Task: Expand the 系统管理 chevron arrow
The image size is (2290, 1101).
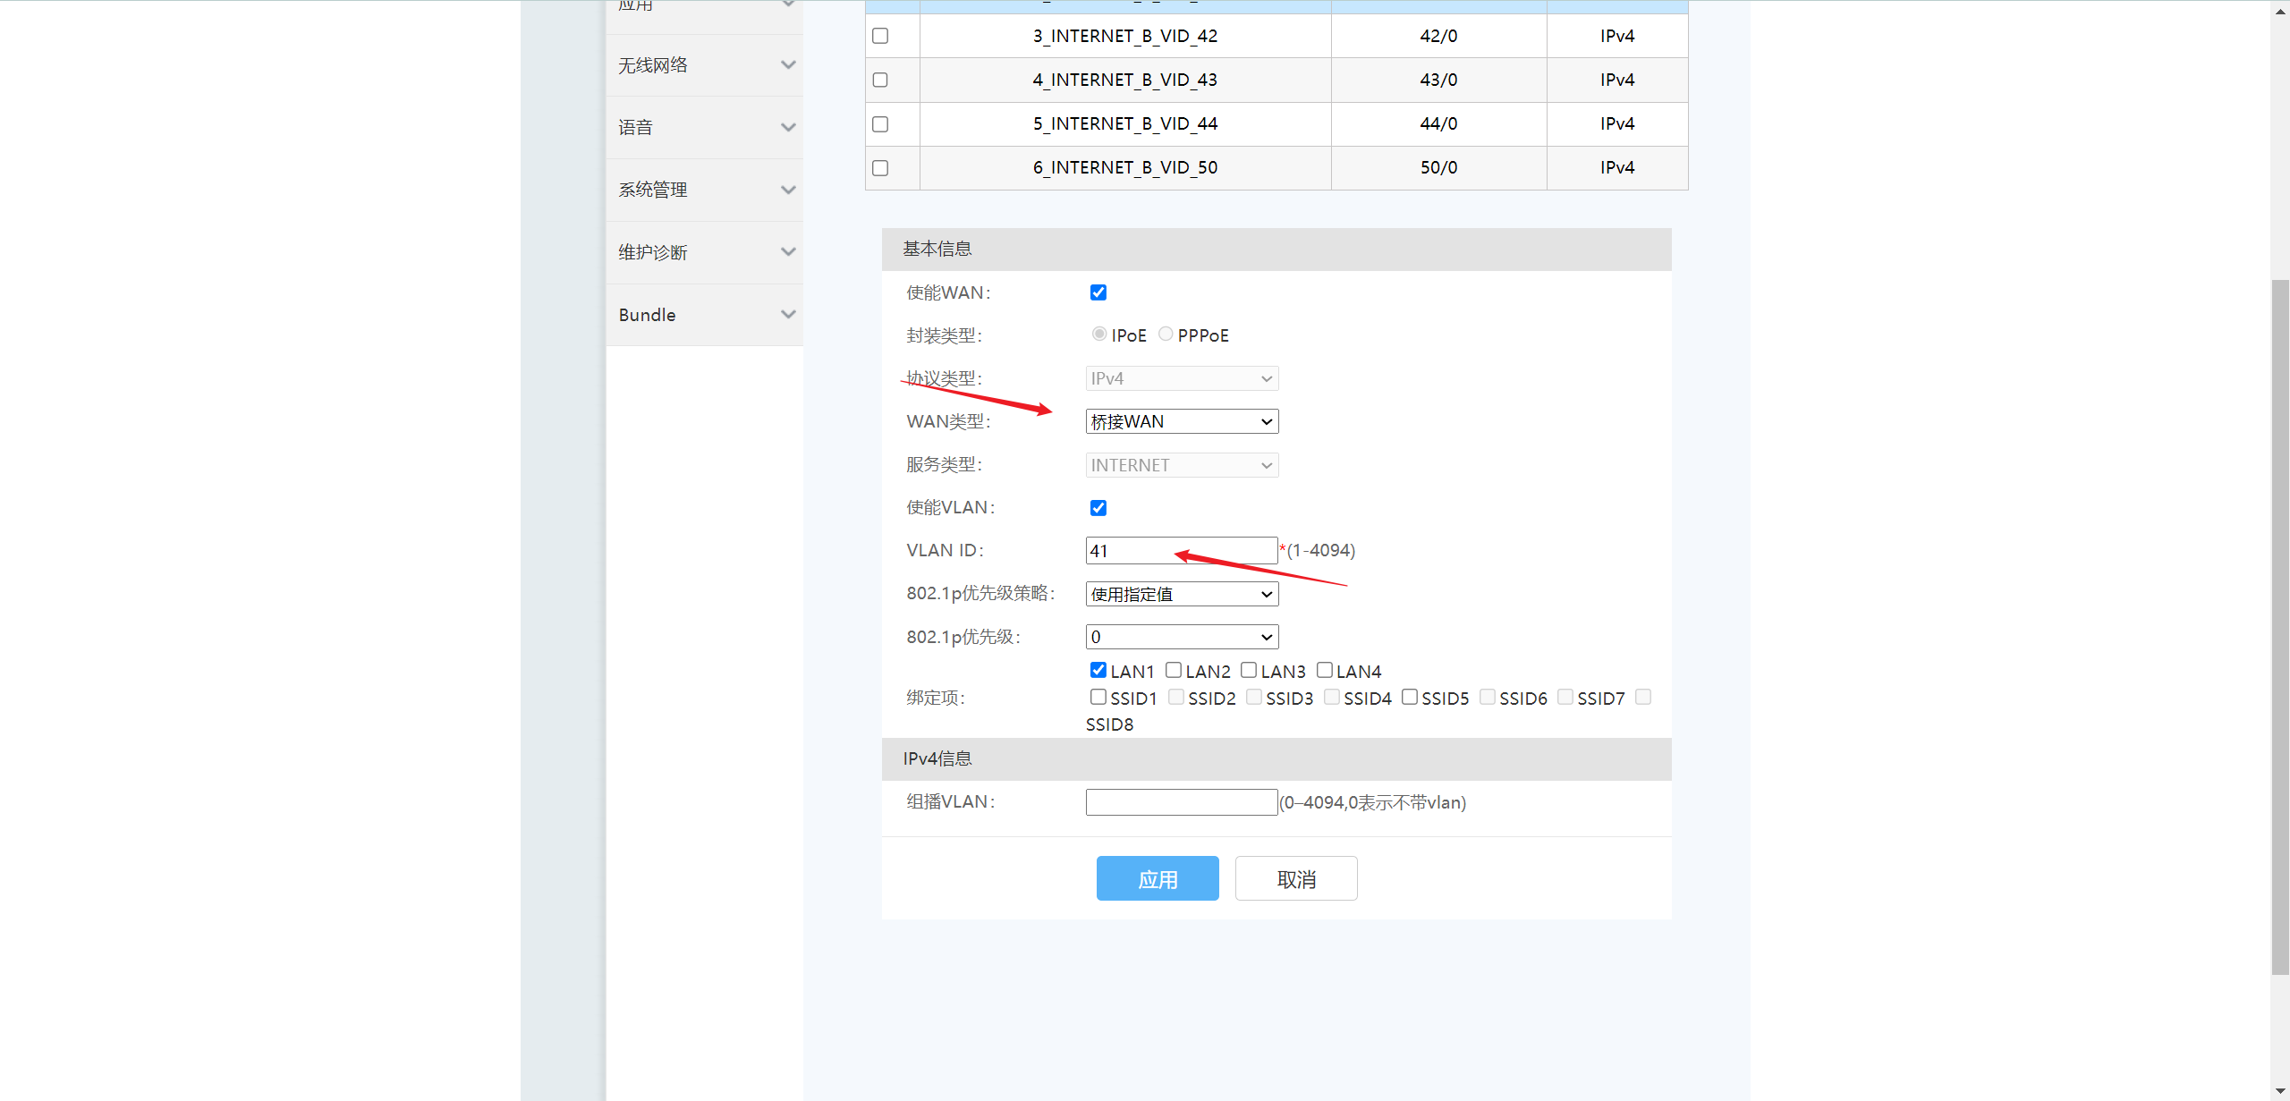Action: click(788, 190)
